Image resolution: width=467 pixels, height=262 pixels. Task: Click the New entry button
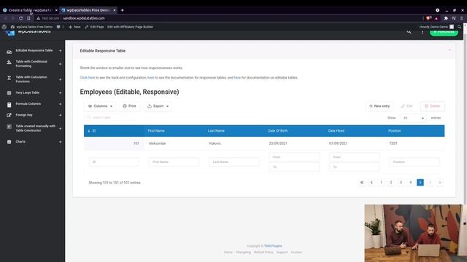pos(379,106)
